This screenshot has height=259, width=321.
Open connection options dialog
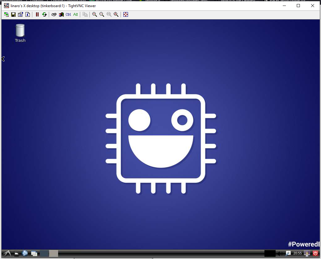[x=21, y=15]
